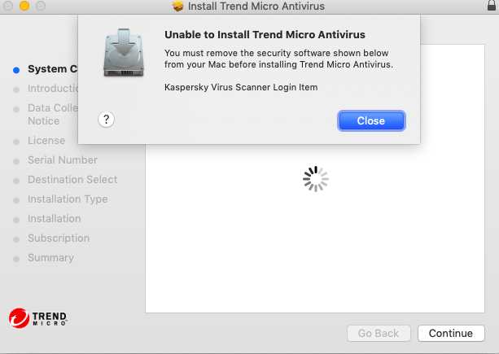Click the 'Install Trend Micro Antivirus' window title

coord(256,6)
